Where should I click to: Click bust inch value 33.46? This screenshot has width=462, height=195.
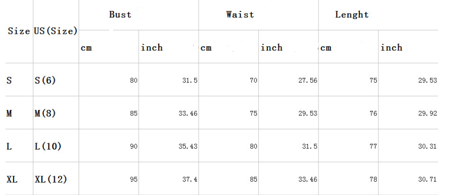(x=188, y=113)
